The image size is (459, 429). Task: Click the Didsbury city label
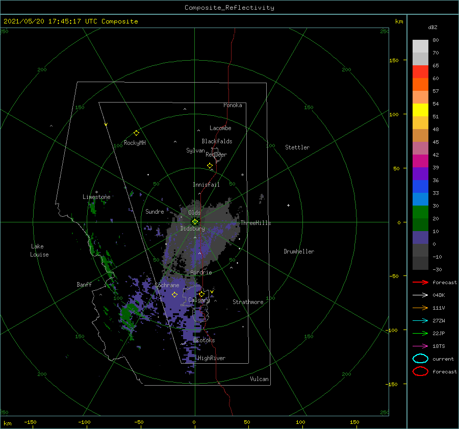(193, 229)
